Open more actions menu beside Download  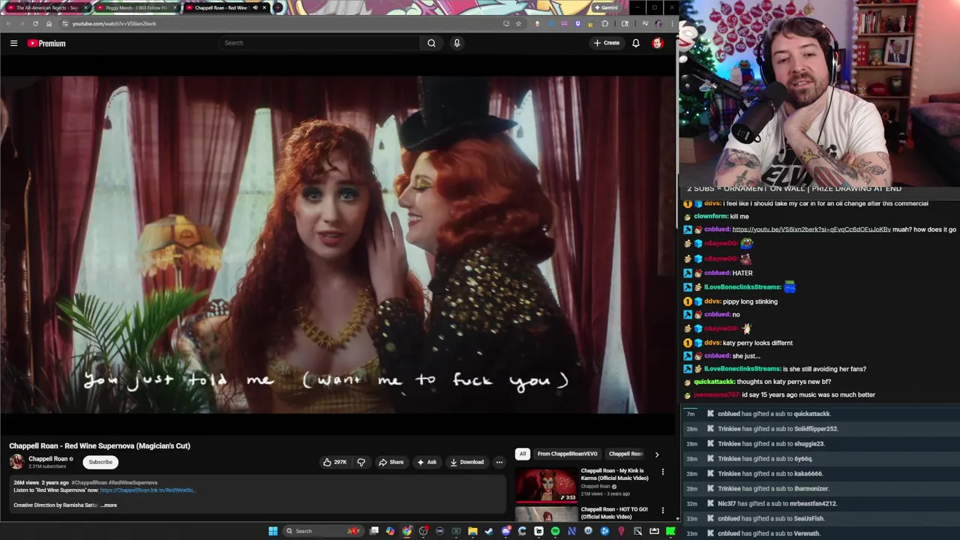click(x=499, y=462)
